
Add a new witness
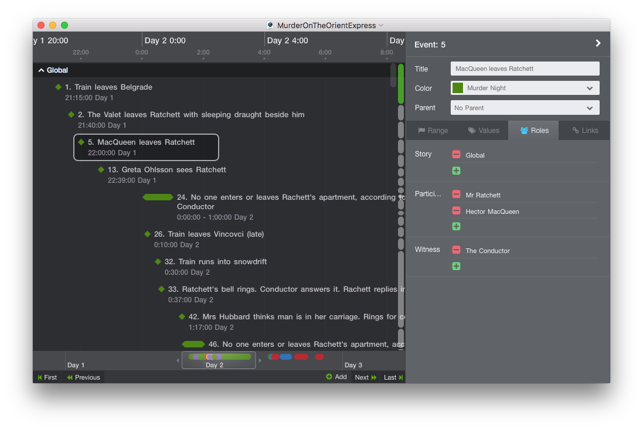pyautogui.click(x=456, y=266)
